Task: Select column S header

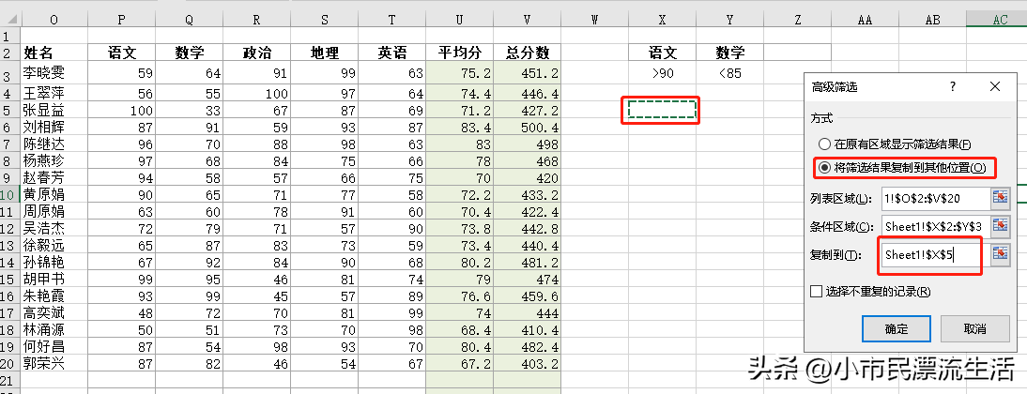Action: (324, 21)
